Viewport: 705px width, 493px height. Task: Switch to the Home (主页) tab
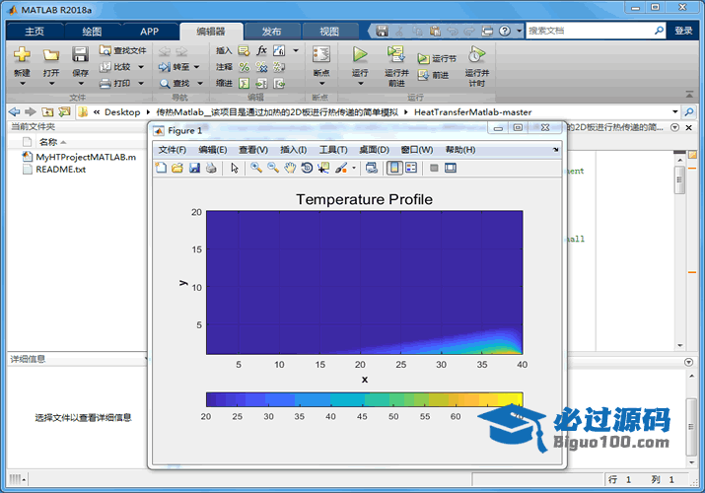[35, 32]
